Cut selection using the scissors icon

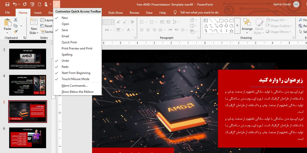click(x=16, y=20)
